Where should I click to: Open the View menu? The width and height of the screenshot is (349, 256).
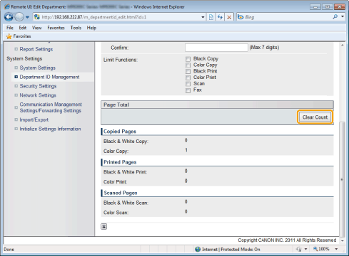coord(37,28)
